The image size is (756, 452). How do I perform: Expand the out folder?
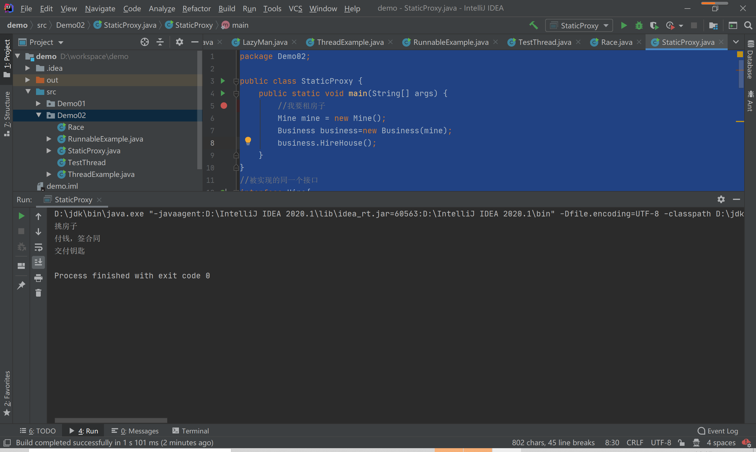click(x=27, y=80)
